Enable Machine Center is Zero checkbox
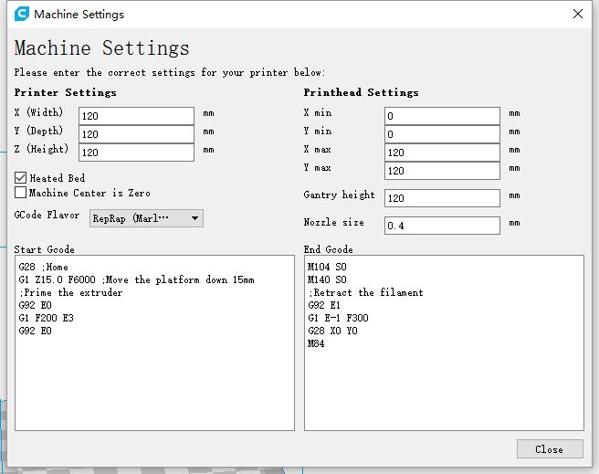The height and width of the screenshot is (474, 599). pyautogui.click(x=21, y=193)
